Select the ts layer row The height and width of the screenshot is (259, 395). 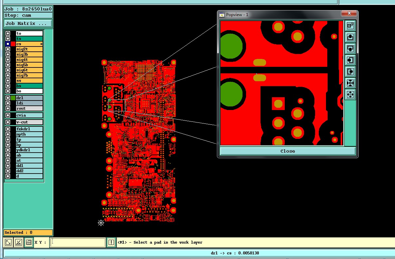click(x=24, y=39)
